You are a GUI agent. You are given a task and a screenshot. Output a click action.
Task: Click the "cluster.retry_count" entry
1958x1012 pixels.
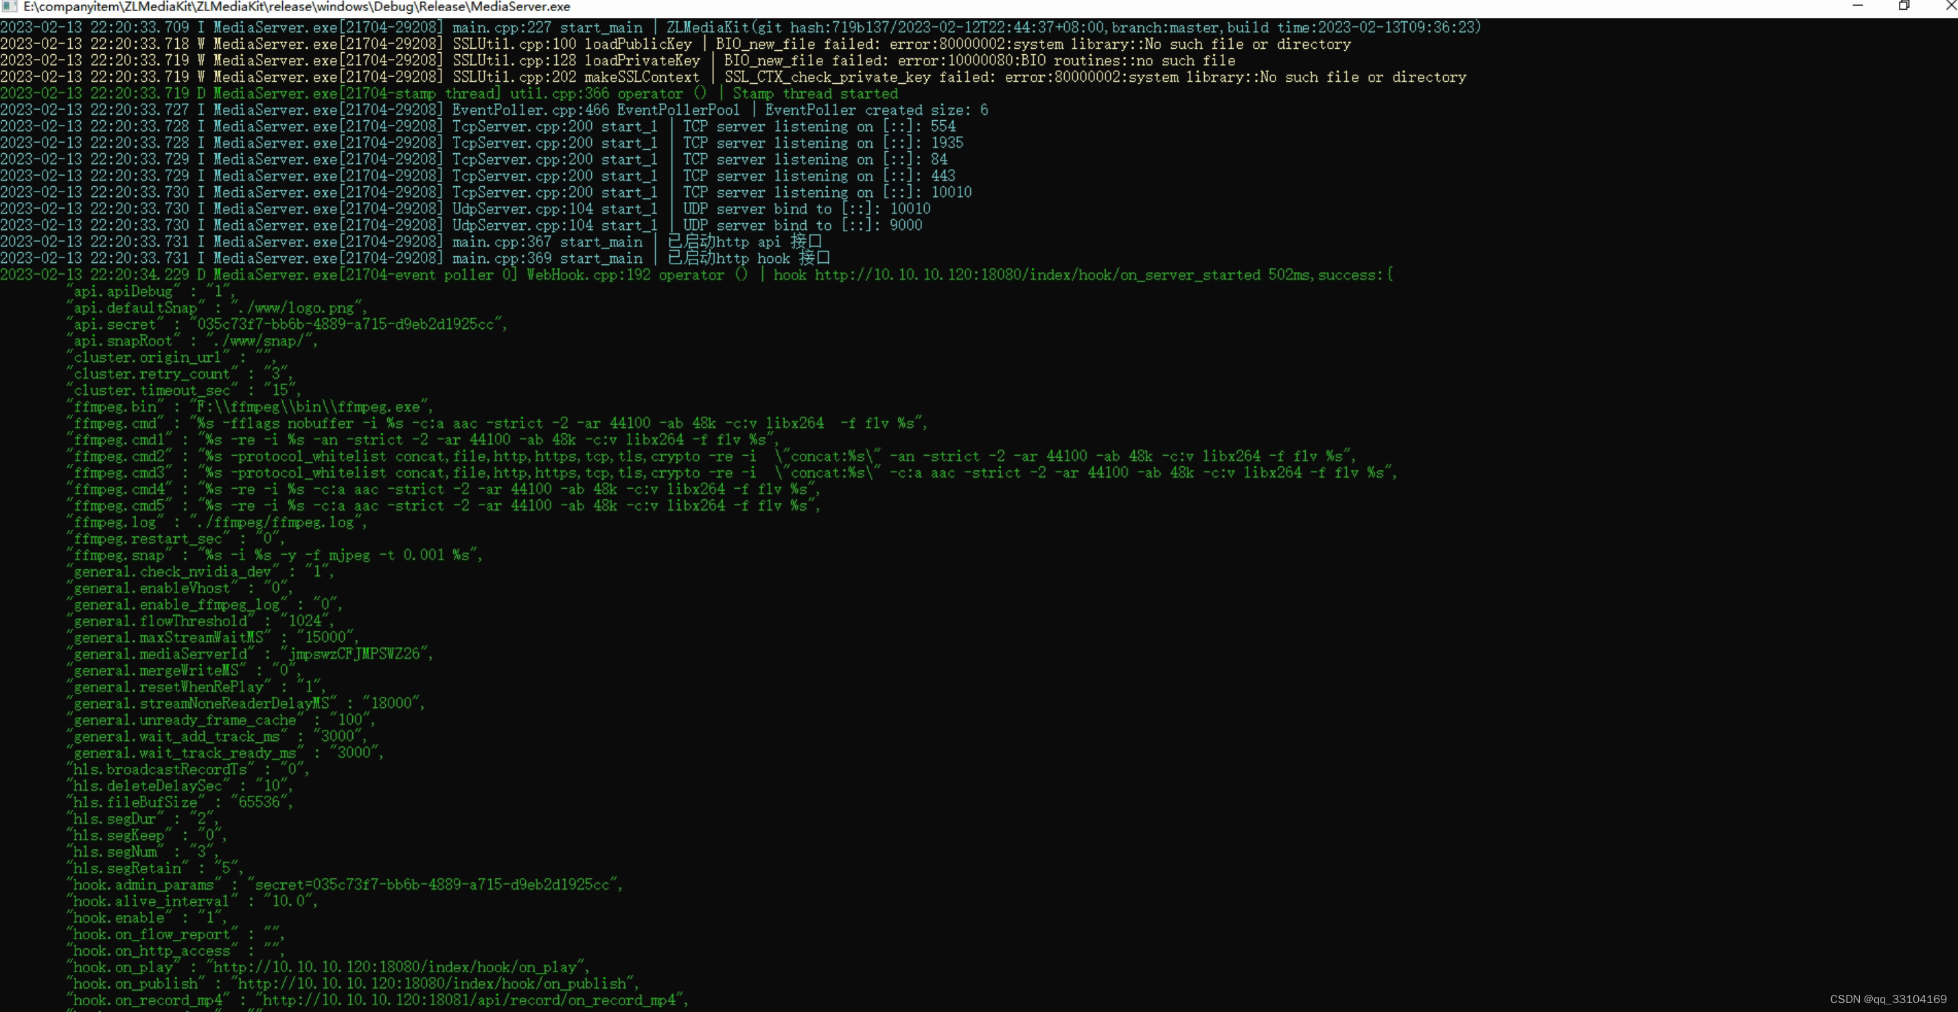pyautogui.click(x=180, y=374)
